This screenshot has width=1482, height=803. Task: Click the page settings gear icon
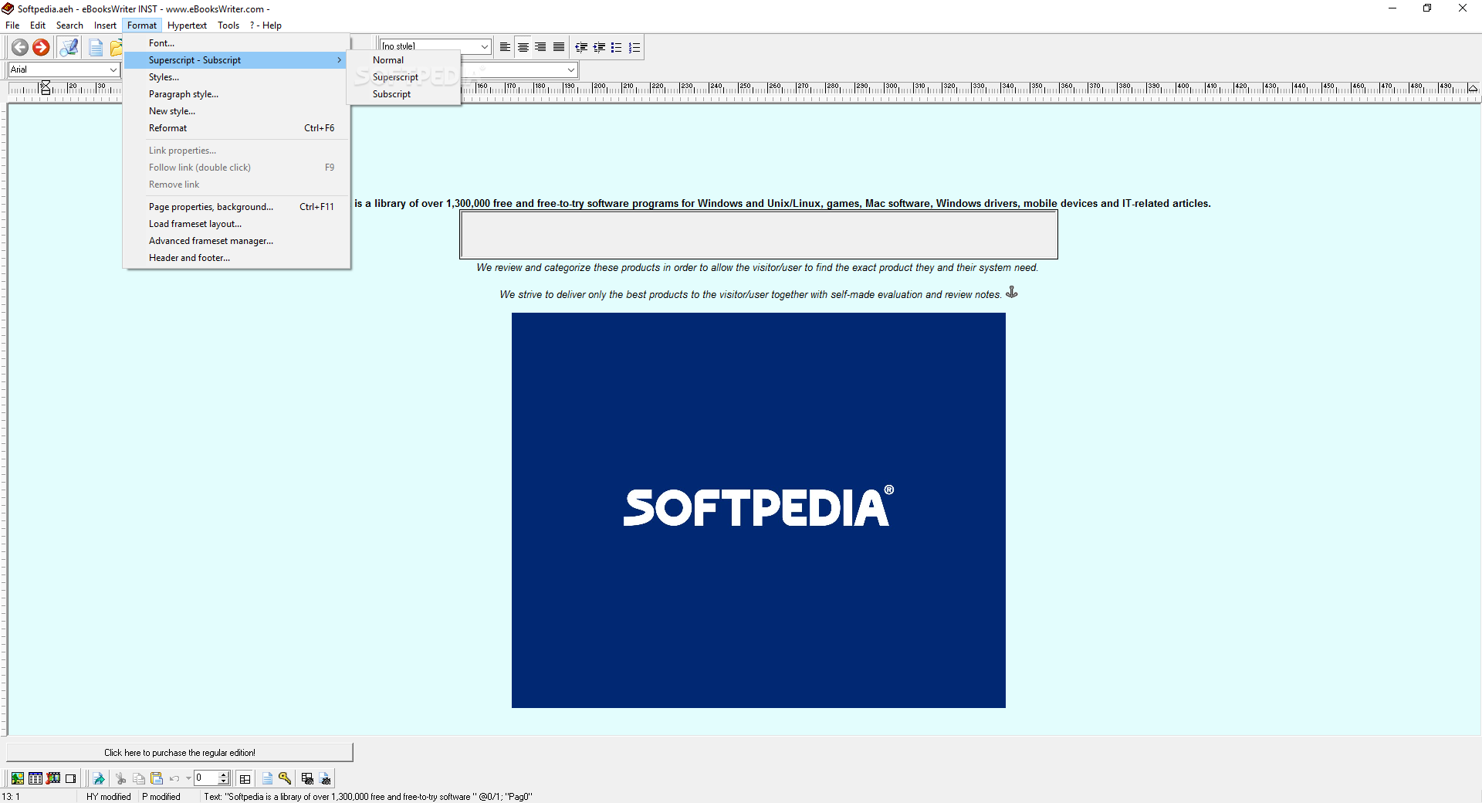pyautogui.click(x=325, y=778)
